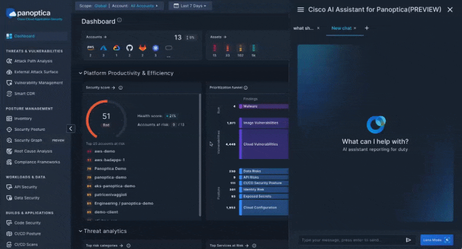
Task: Click the Prioritization funnel info icon
Action: coord(246,88)
